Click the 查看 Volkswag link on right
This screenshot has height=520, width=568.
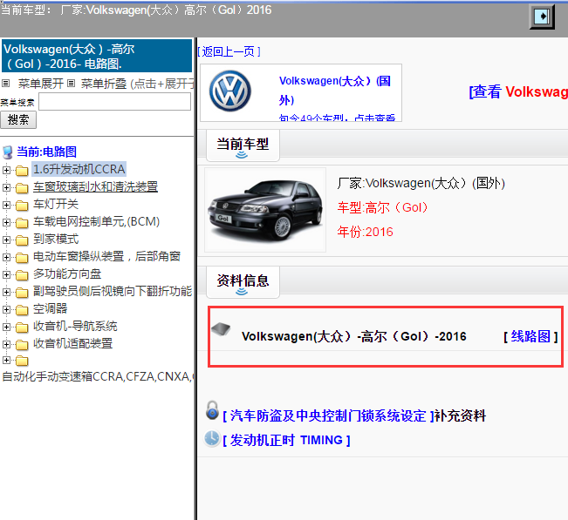(518, 91)
